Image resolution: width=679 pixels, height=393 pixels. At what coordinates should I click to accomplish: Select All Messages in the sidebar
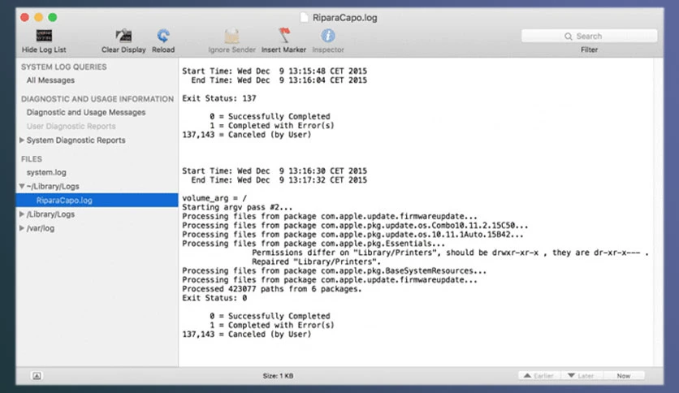click(x=50, y=80)
